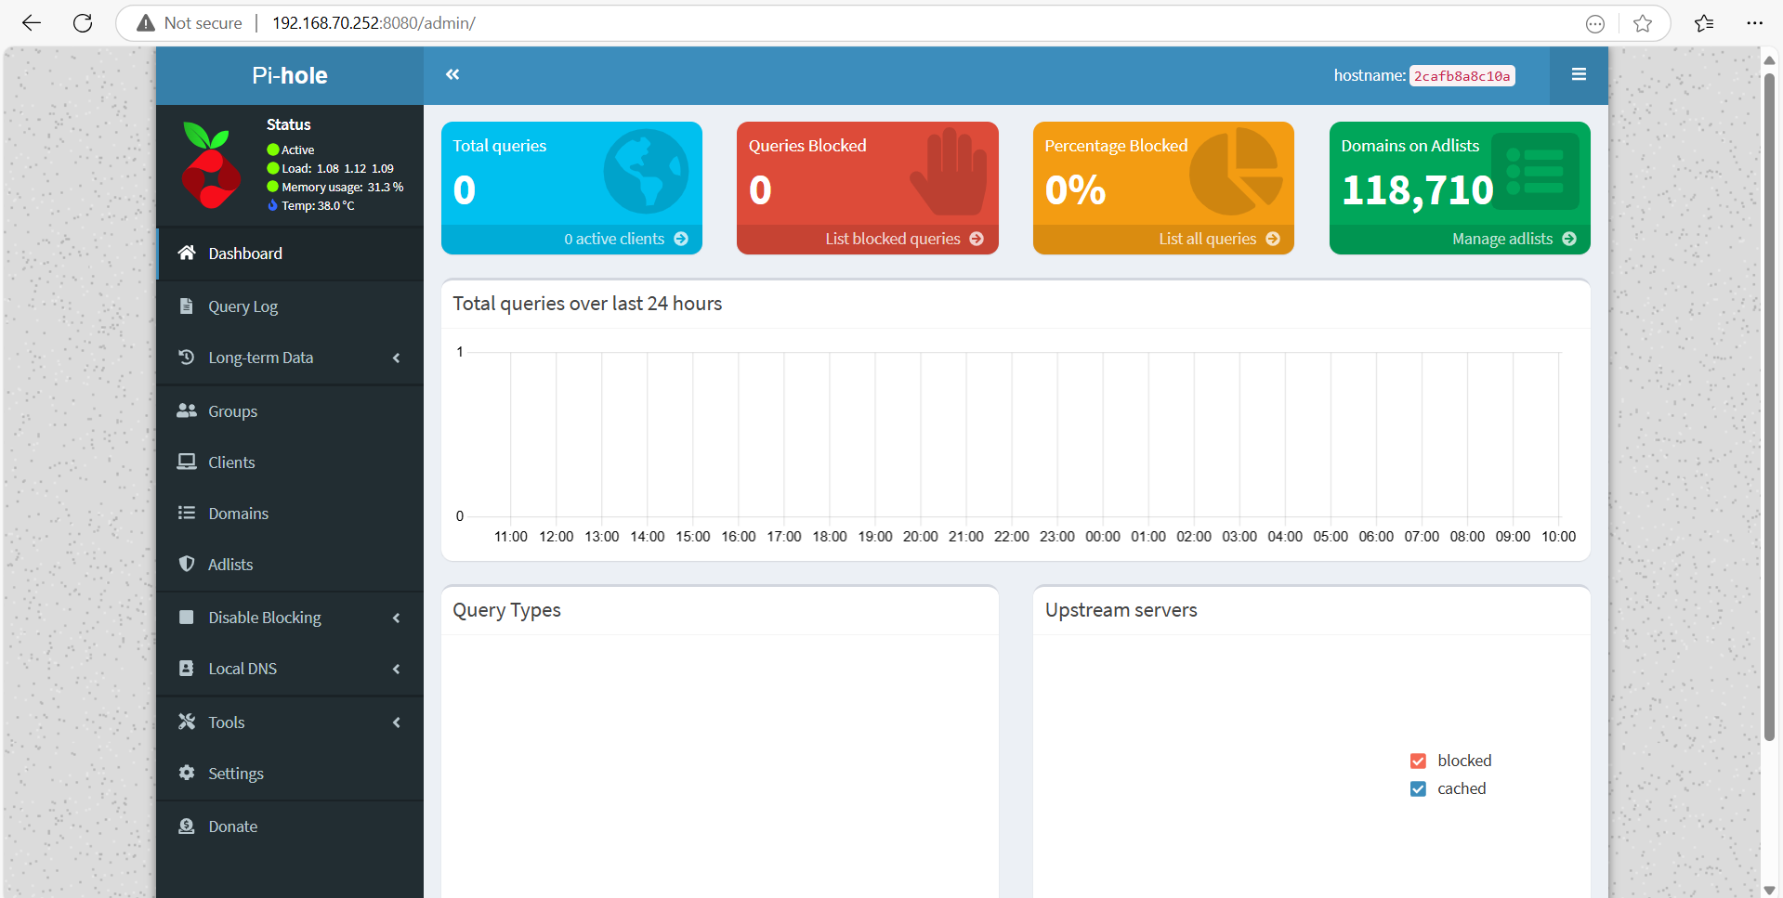The height and width of the screenshot is (898, 1783).
Task: Uncheck the blocked checkbox
Action: click(1418, 761)
